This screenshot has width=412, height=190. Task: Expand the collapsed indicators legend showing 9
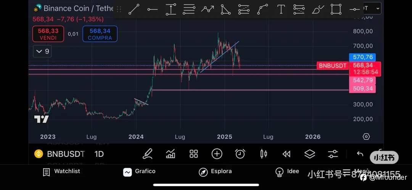pyautogui.click(x=42, y=51)
